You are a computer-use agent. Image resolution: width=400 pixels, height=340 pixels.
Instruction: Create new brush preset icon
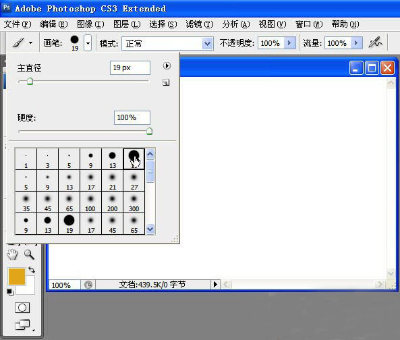click(166, 82)
